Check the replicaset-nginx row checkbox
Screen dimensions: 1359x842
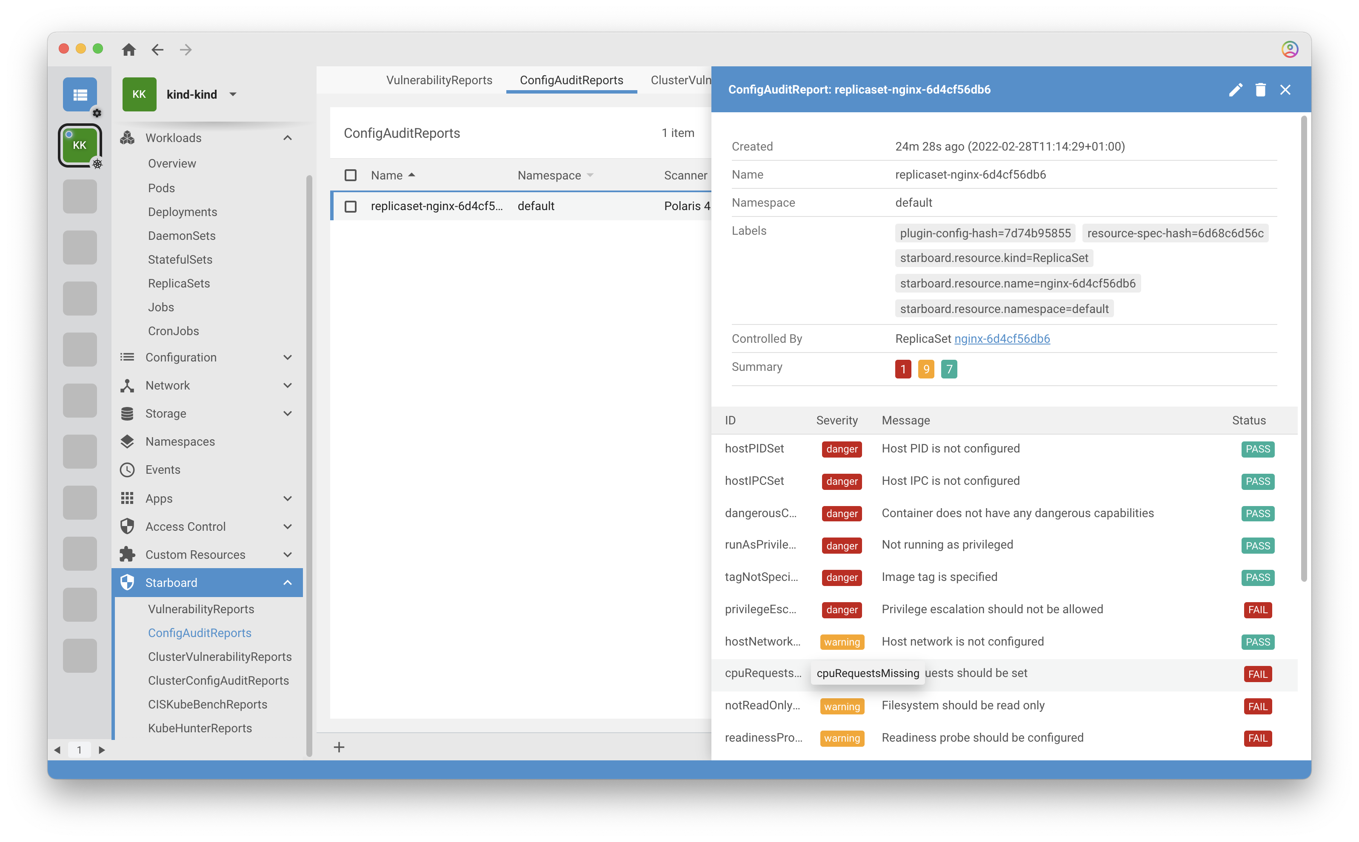click(351, 207)
